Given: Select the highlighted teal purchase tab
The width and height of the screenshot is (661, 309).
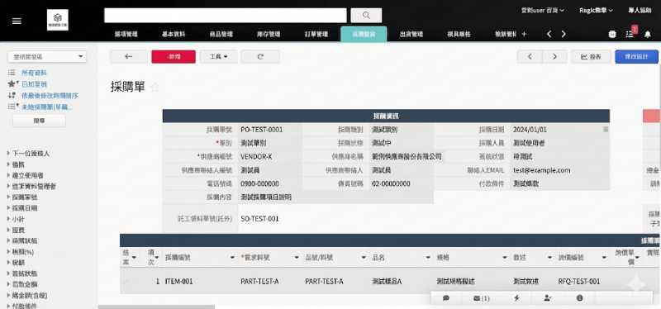Looking at the screenshot, I should click(364, 34).
